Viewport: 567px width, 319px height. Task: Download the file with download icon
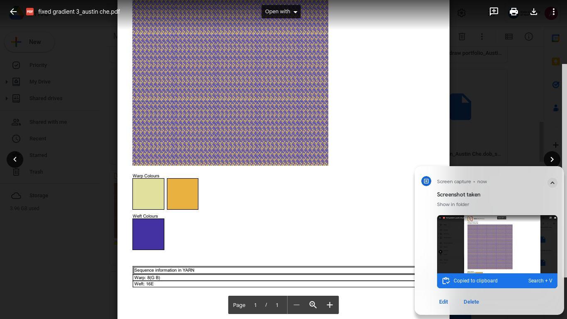[x=534, y=12]
